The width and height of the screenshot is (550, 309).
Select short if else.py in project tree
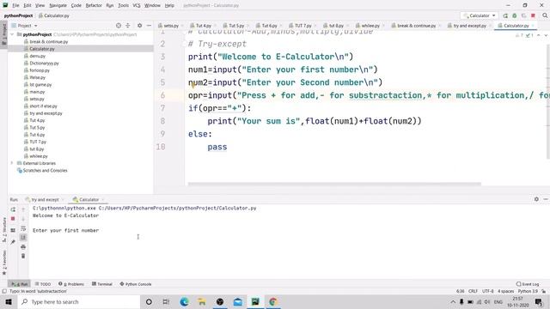[43, 106]
